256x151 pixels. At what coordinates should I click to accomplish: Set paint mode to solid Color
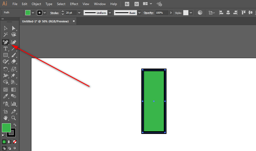tap(4, 142)
